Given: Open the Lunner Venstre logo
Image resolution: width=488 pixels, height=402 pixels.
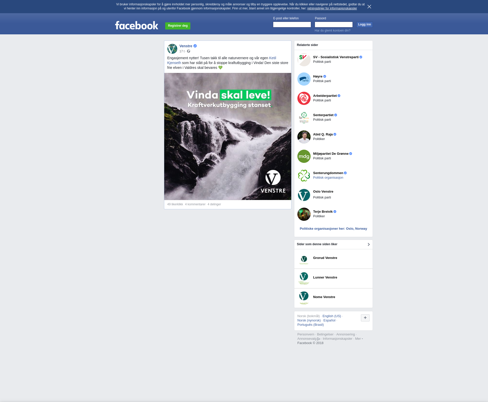Looking at the screenshot, I should [x=304, y=279].
